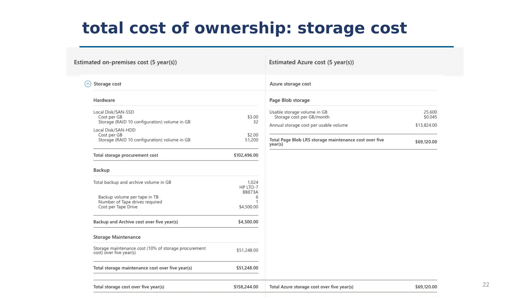Screen dimensions: 530x298
Task: Select 'Local Disk/SAN-SSD' row label
Action: pos(114,112)
